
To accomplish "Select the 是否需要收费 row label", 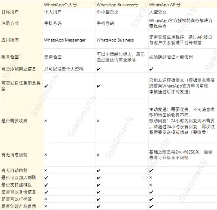I will click(14, 121).
